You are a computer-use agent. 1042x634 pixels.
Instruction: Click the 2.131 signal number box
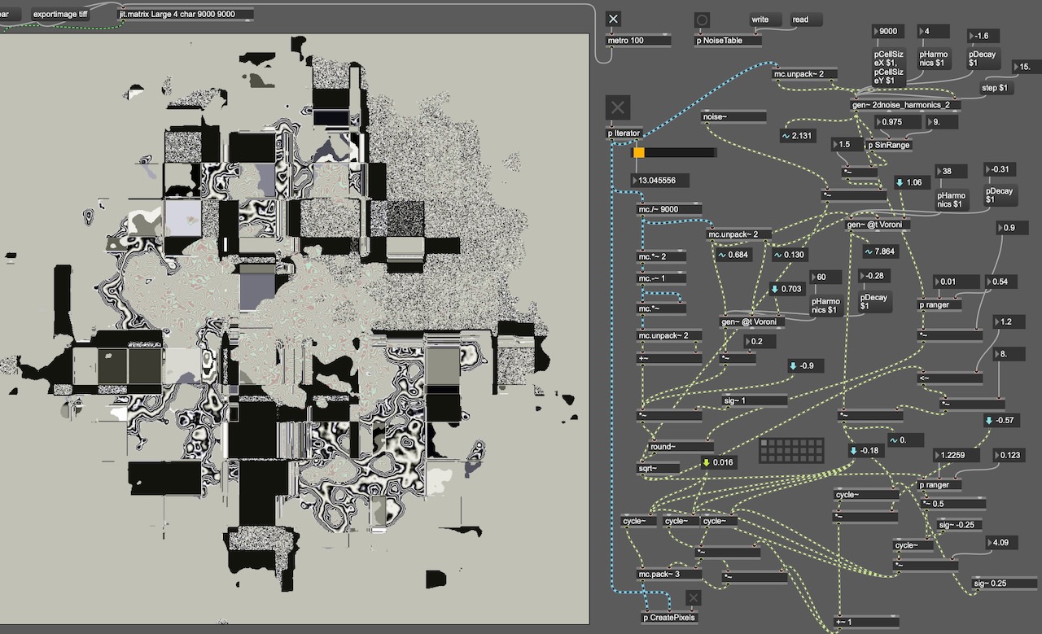point(802,136)
